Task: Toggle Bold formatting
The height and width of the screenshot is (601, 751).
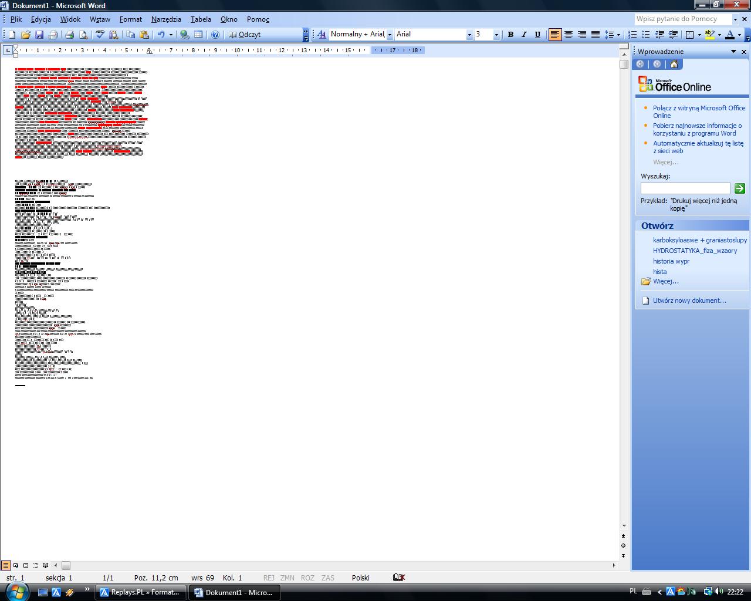Action: (x=510, y=35)
